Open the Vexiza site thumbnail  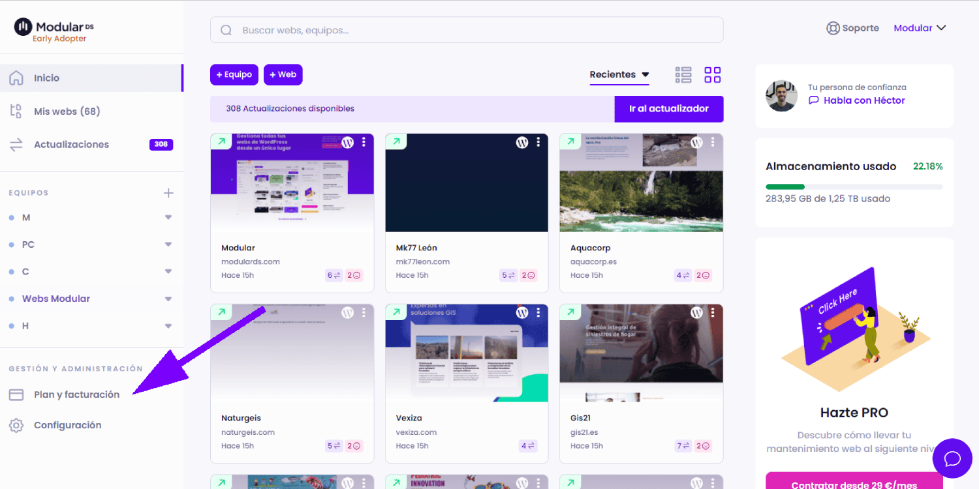467,353
